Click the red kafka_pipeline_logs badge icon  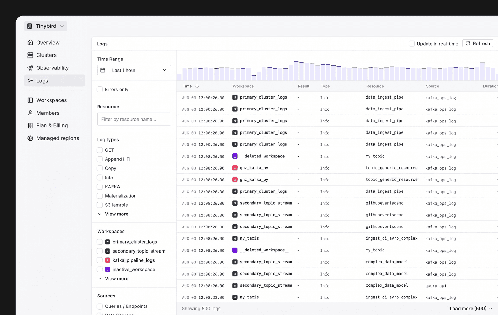(107, 260)
